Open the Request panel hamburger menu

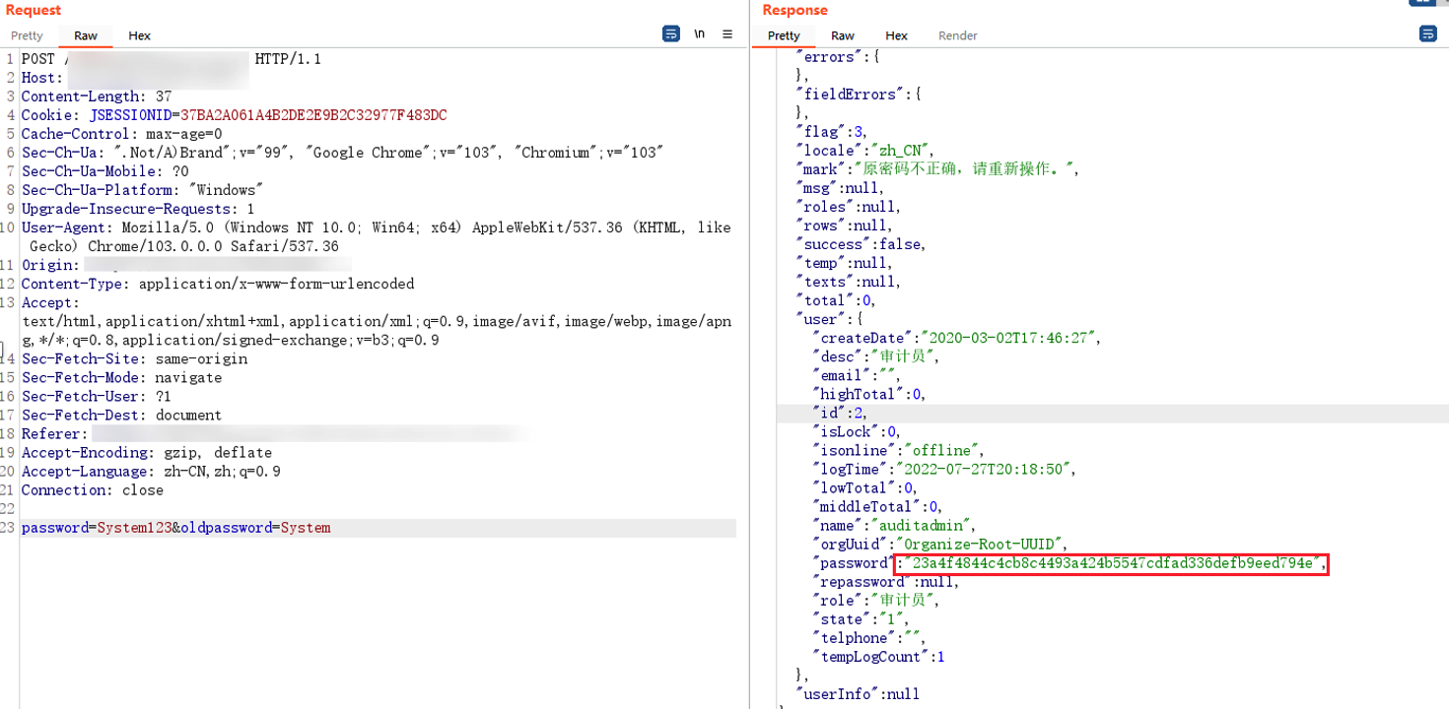click(727, 34)
